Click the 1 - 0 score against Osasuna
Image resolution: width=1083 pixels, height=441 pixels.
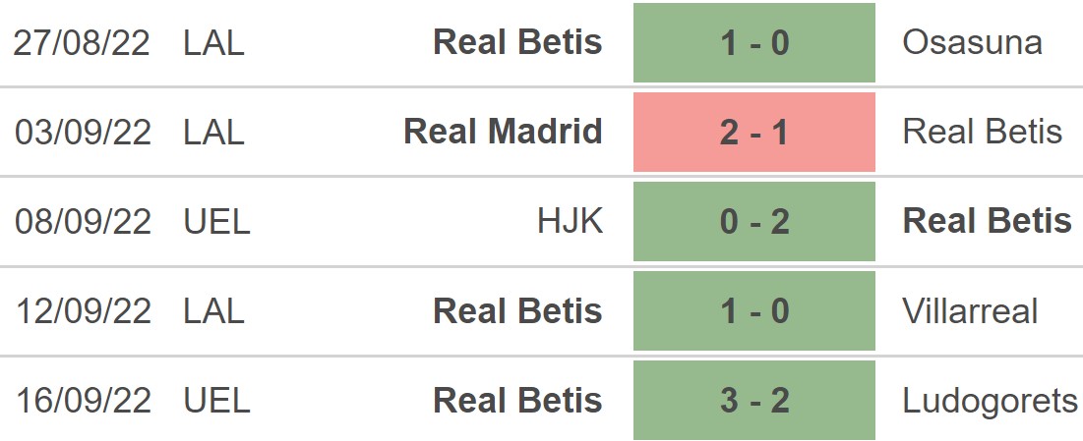pyautogui.click(x=753, y=43)
